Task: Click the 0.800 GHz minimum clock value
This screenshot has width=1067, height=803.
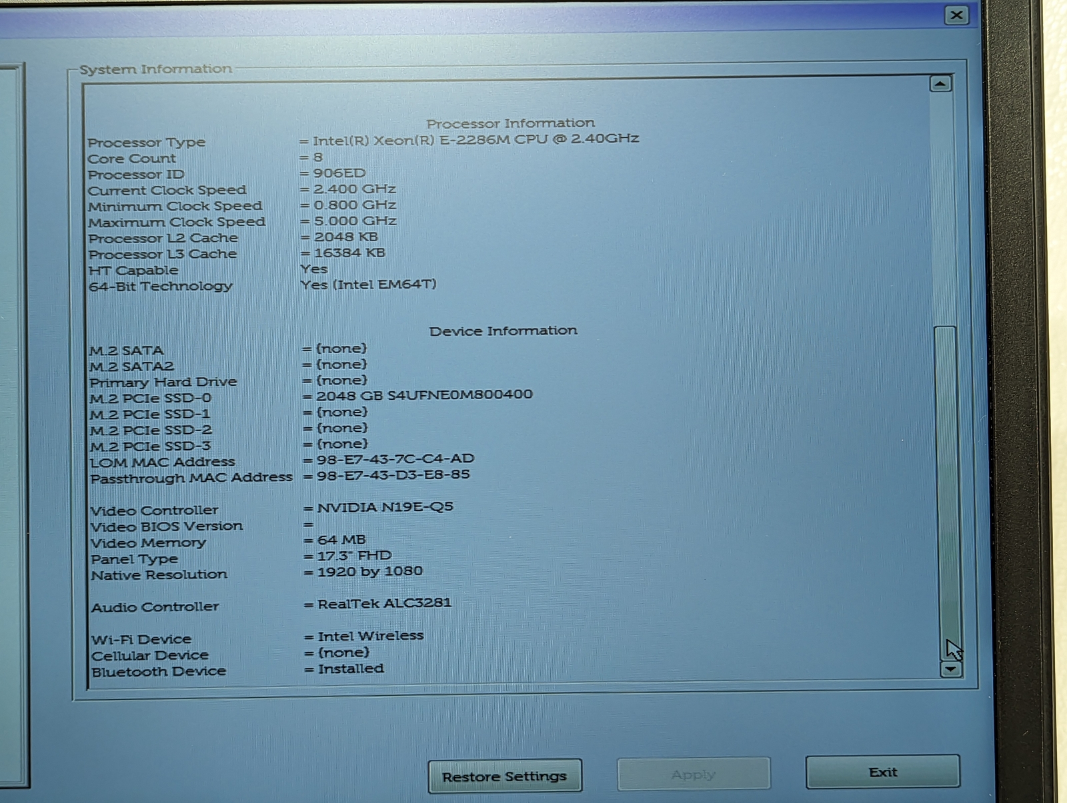Action: click(355, 205)
